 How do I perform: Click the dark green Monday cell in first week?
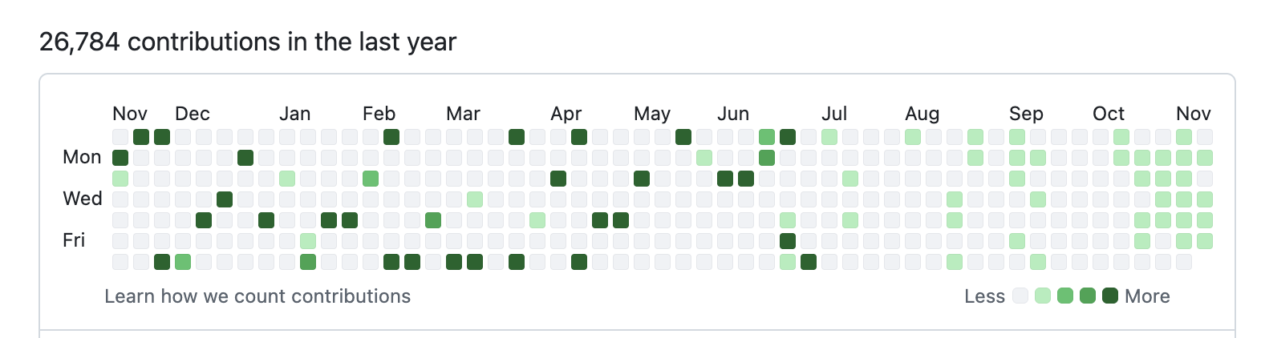[x=120, y=158]
